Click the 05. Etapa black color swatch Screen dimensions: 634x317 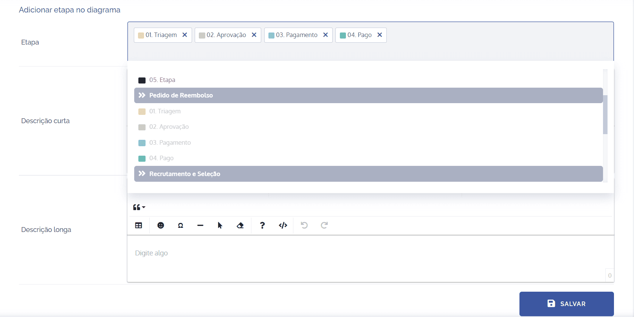pyautogui.click(x=142, y=80)
